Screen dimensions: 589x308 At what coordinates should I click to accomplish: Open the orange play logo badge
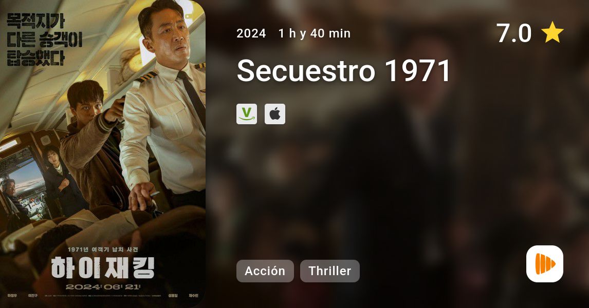(545, 264)
